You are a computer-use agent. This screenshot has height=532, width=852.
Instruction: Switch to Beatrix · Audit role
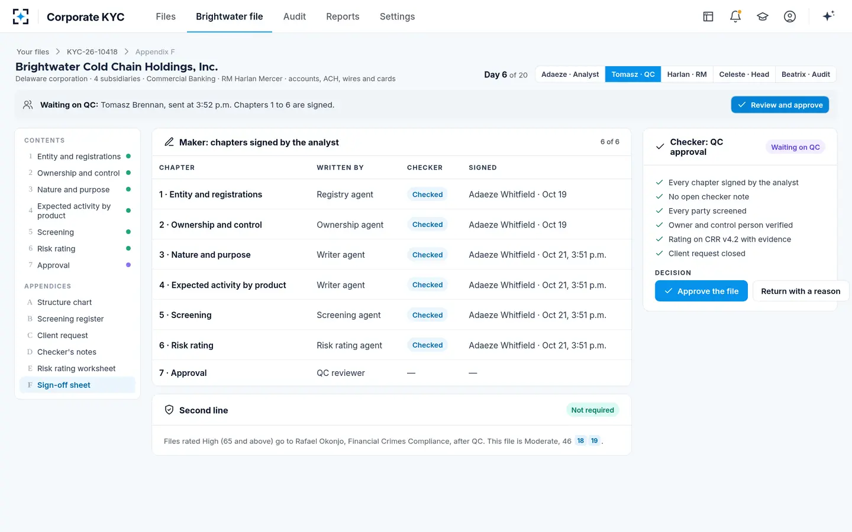pos(806,74)
